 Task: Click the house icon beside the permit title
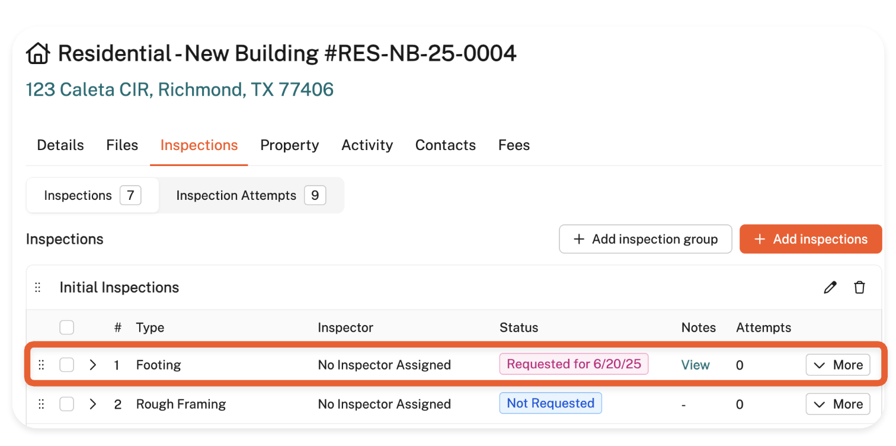click(38, 54)
